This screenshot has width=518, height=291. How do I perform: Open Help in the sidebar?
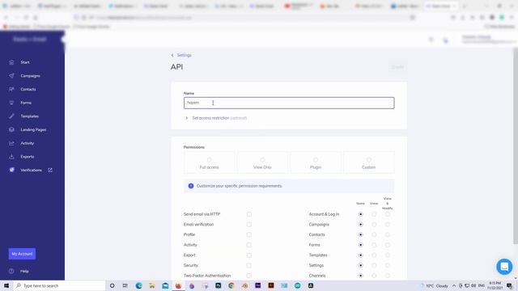(x=24, y=272)
